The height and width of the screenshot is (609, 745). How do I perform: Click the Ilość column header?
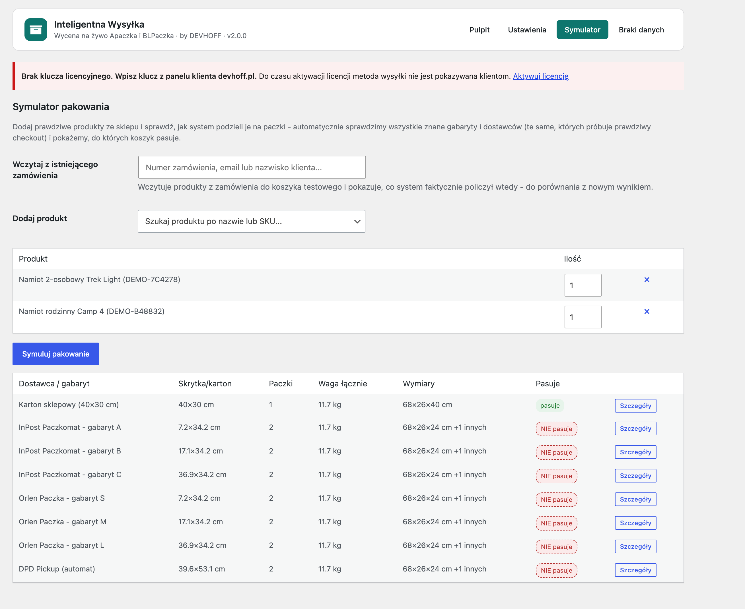[572, 258]
